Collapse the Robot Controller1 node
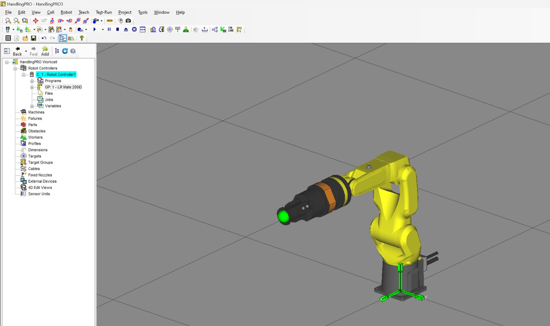Screen dimensions: 550x326 tap(23, 74)
